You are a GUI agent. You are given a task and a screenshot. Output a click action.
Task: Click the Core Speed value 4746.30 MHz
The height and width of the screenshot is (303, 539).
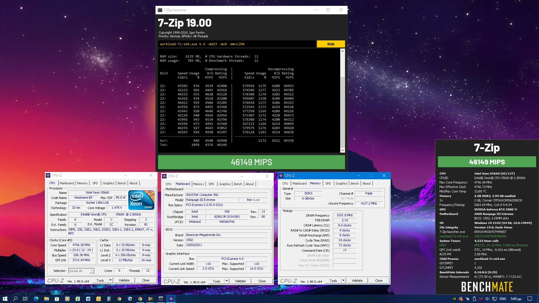81,245
